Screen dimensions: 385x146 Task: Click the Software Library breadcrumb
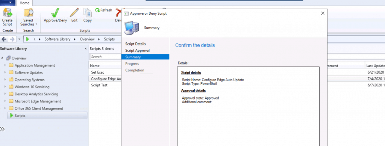click(x=58, y=39)
